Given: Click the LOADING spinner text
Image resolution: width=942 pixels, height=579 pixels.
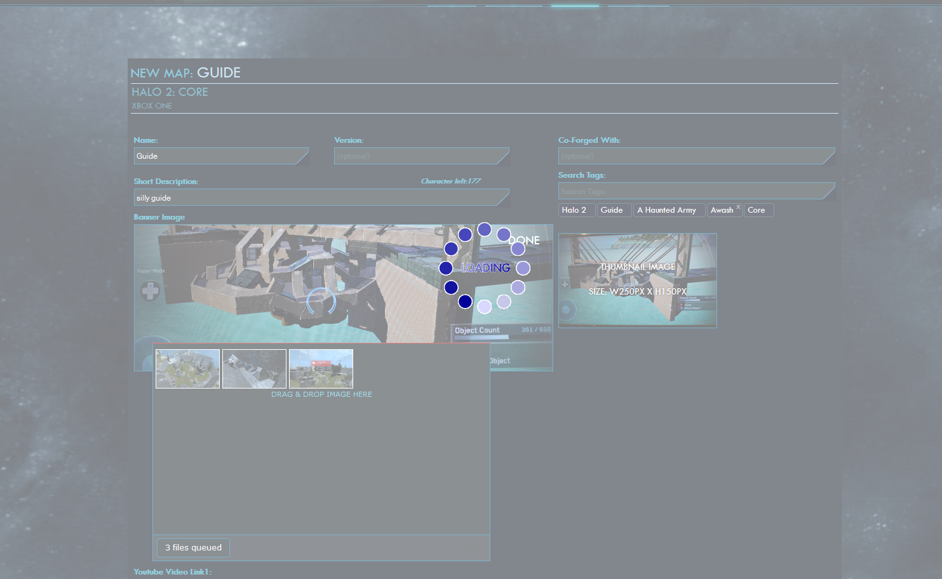Looking at the screenshot, I should [x=486, y=268].
